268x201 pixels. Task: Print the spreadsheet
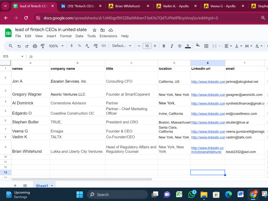(35, 46)
